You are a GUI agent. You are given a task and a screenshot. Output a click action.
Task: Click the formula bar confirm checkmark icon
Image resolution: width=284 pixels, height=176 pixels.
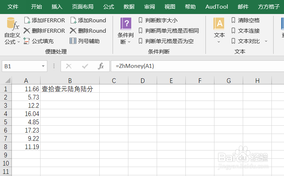pos(85,66)
